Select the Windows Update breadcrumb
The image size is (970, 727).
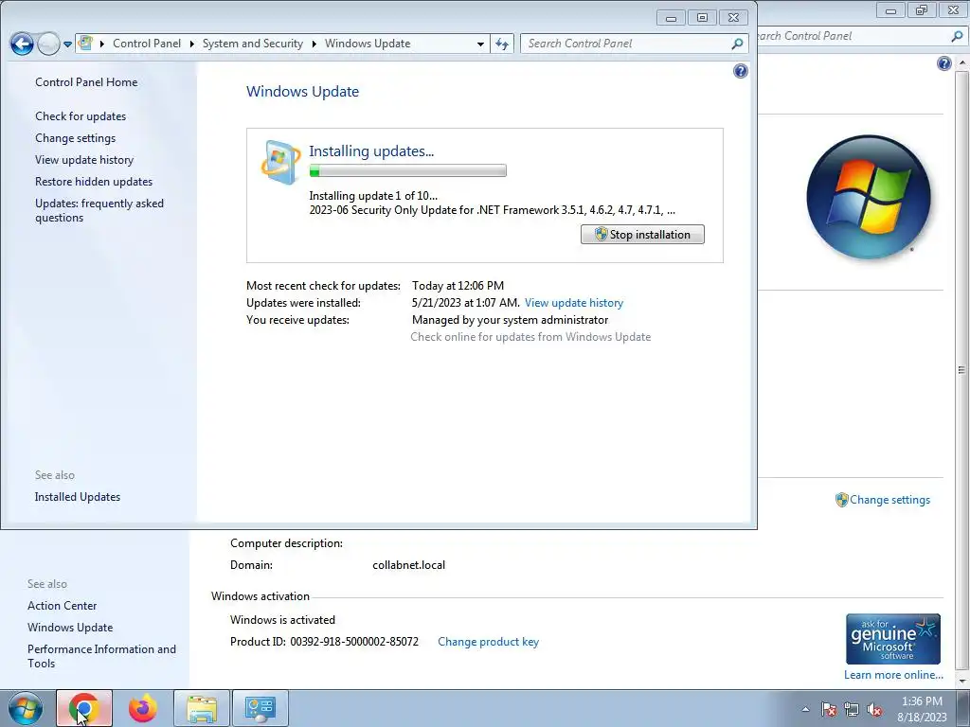[x=368, y=44]
